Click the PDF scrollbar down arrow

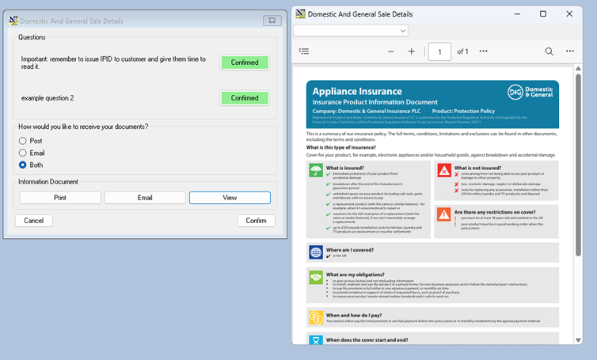[x=578, y=340]
